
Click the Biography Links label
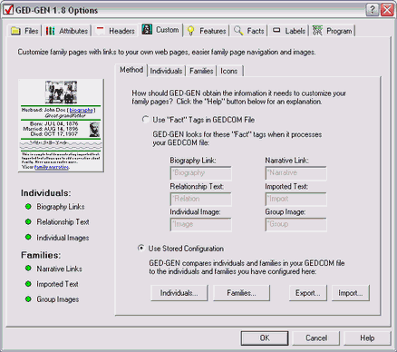61,207
